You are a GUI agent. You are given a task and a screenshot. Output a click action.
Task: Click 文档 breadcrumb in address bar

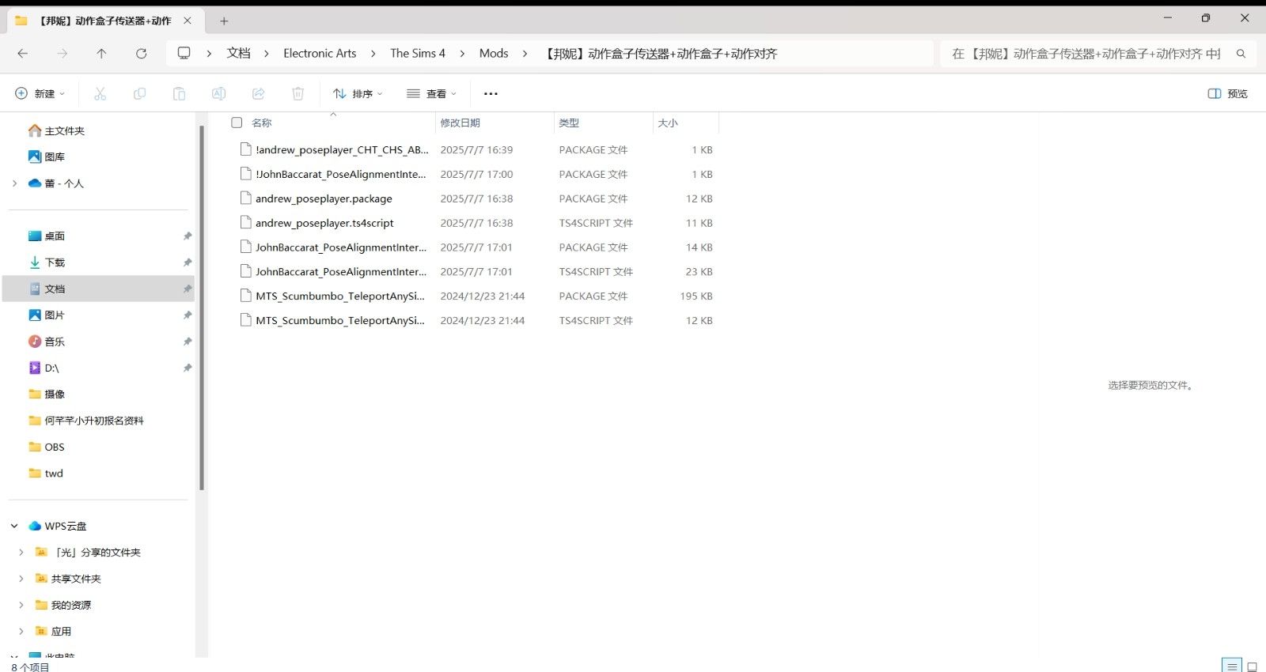238,53
